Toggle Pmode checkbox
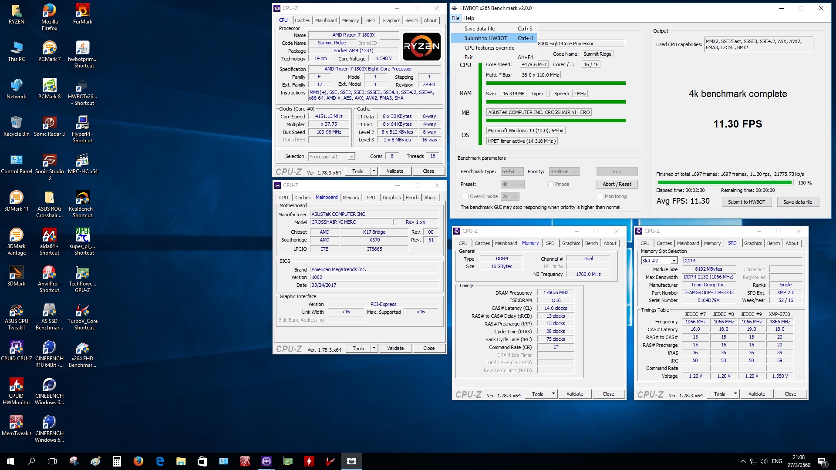The image size is (836, 470). click(551, 185)
